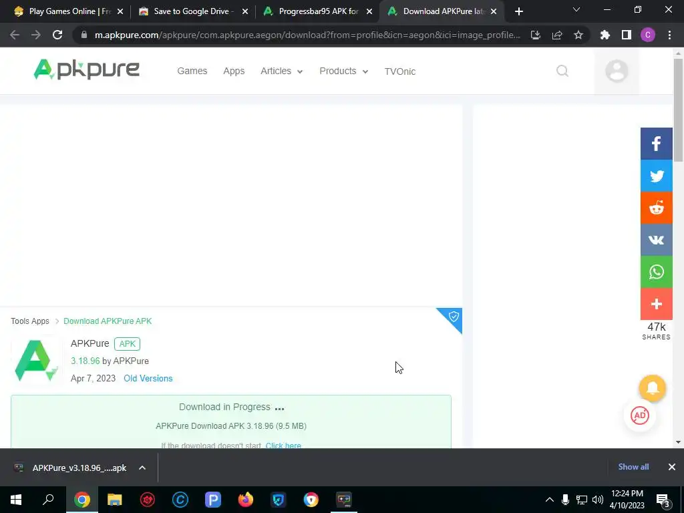684x513 pixels.
Task: Open Windows taskbar search
Action: (48, 500)
